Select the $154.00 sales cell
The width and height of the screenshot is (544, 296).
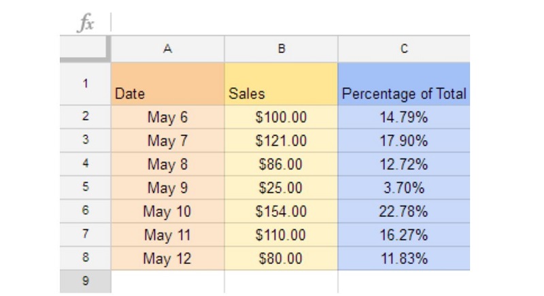pos(281,211)
